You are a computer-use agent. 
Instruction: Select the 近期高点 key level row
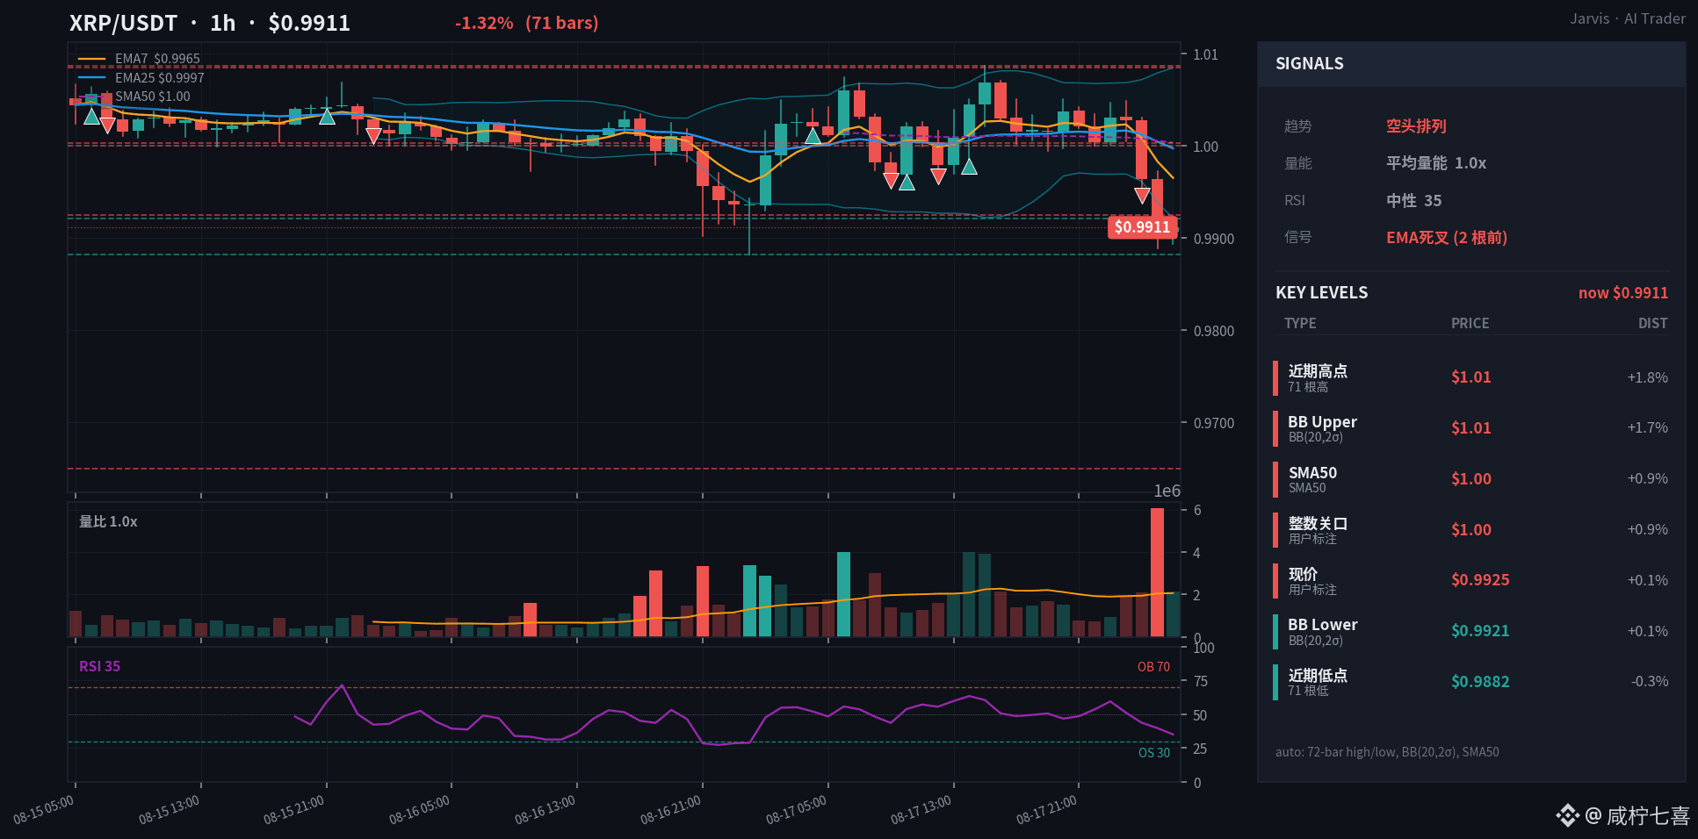tap(1471, 377)
